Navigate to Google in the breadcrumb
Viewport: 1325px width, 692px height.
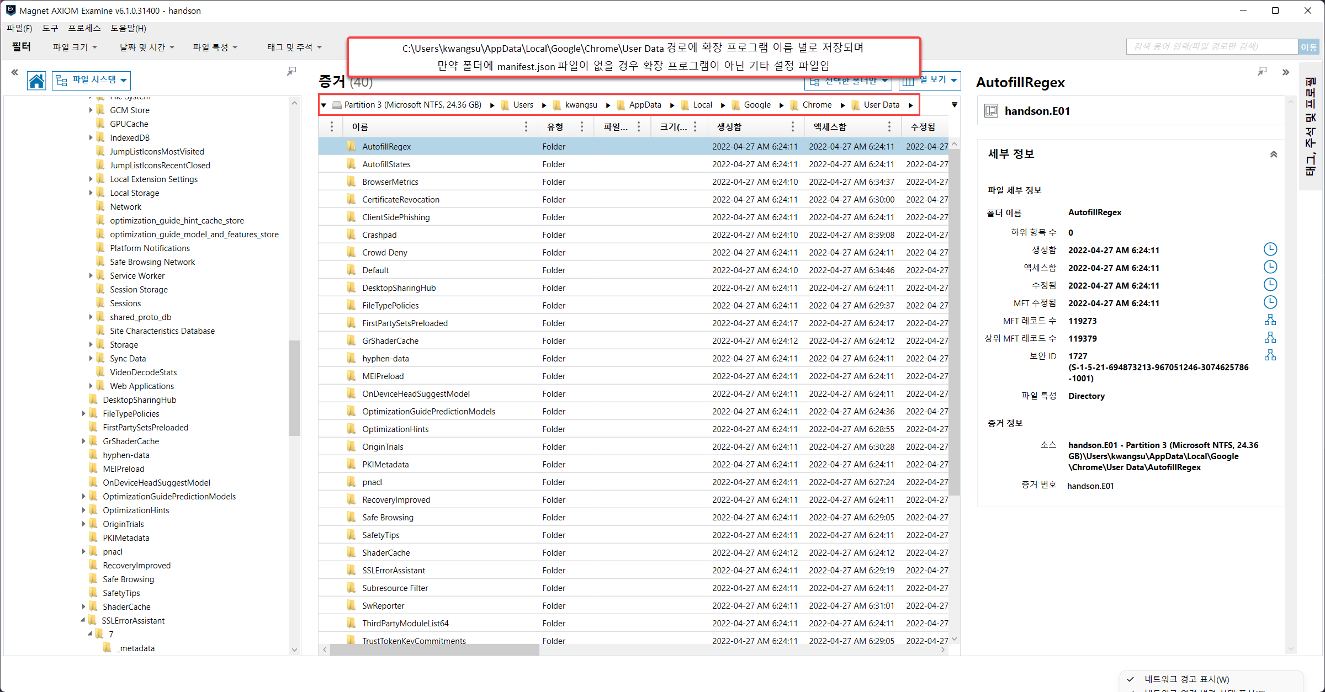pyautogui.click(x=757, y=105)
